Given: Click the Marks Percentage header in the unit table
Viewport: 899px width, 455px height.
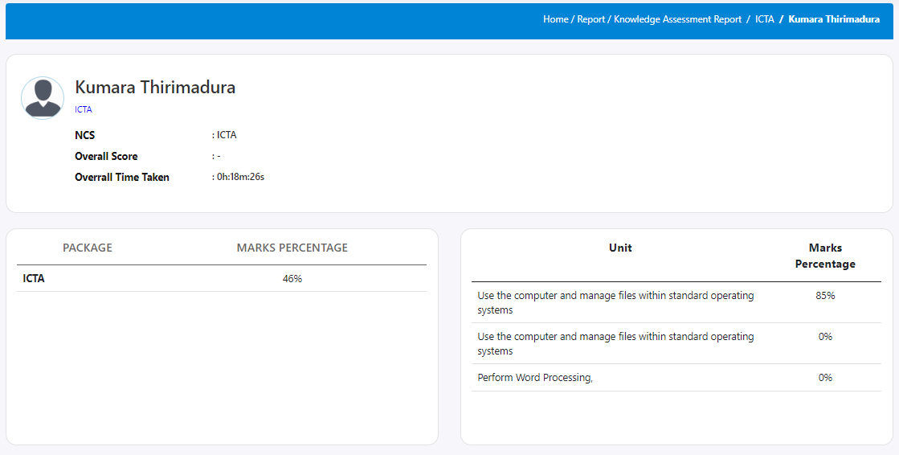Looking at the screenshot, I should [825, 256].
